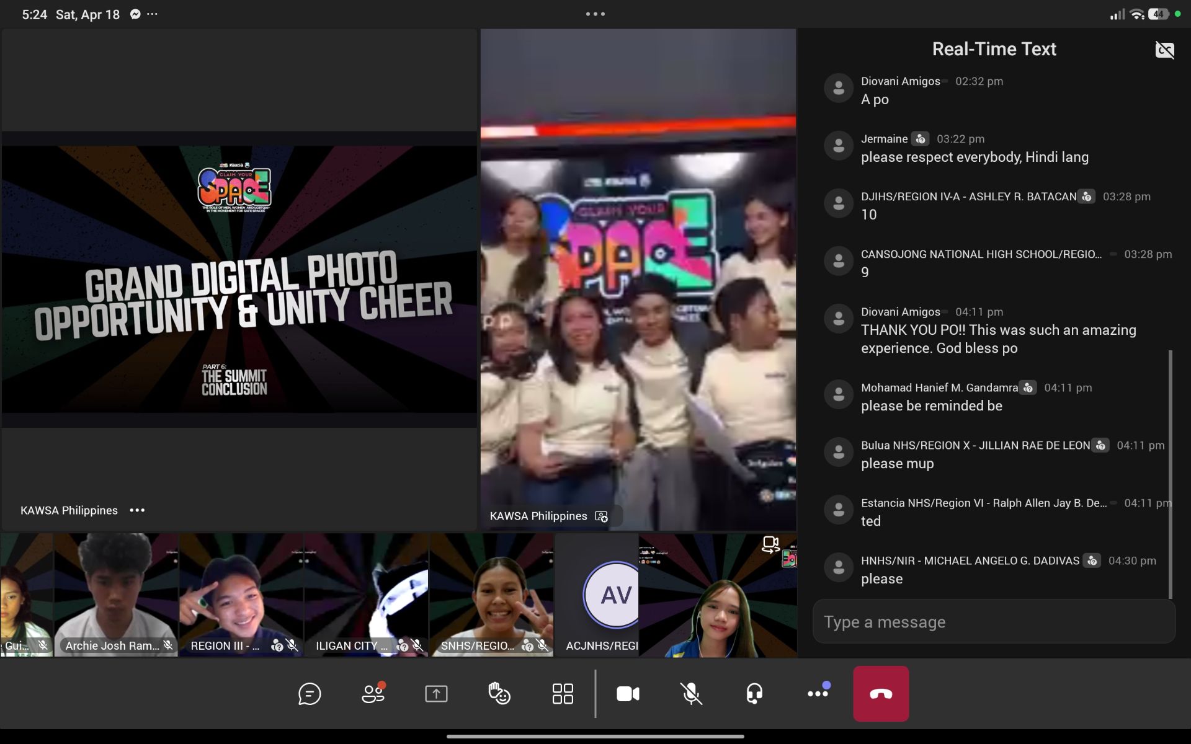Tap muted mic icon on ILIGAN CITY tile
This screenshot has width=1191, height=744.
click(x=417, y=645)
